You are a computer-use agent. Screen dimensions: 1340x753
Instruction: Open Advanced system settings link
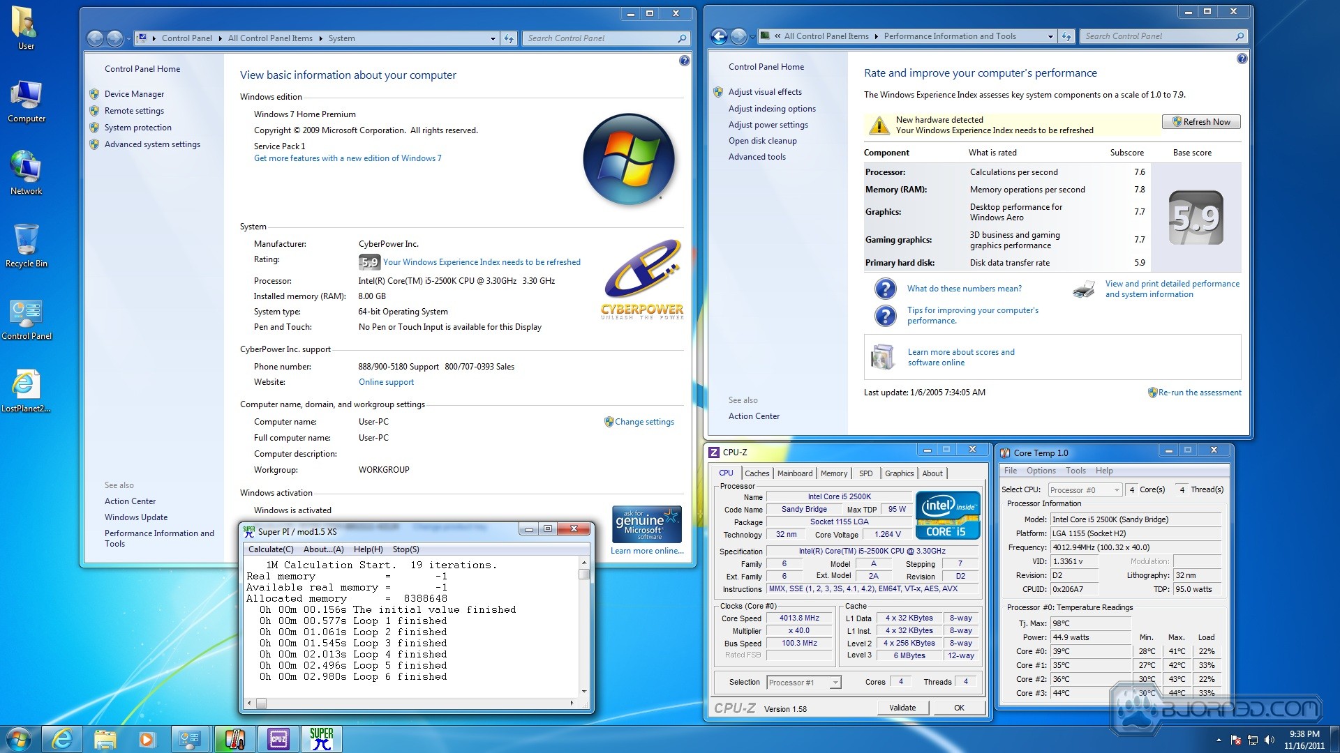click(152, 144)
